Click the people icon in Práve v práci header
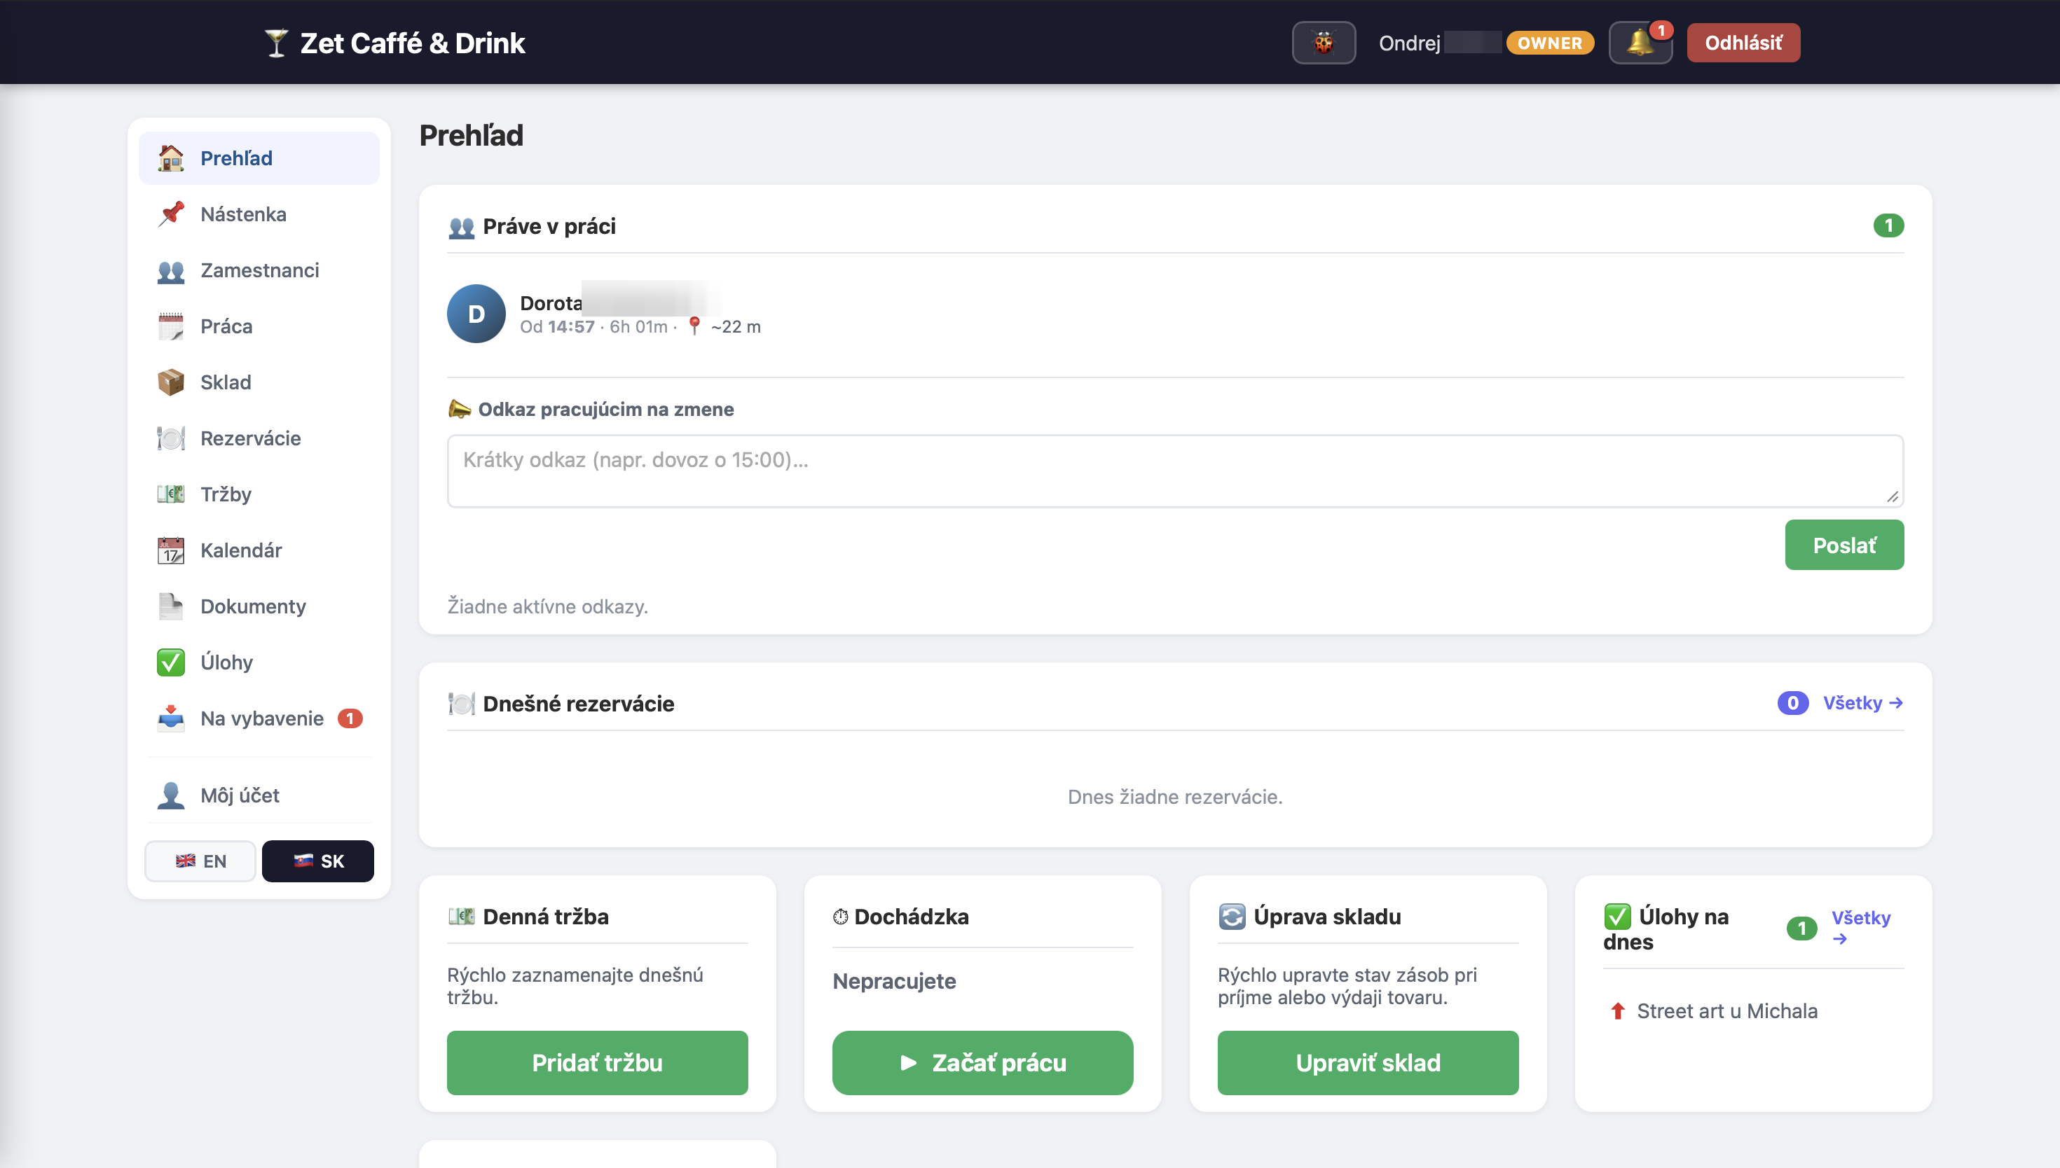2060x1168 pixels. tap(462, 227)
